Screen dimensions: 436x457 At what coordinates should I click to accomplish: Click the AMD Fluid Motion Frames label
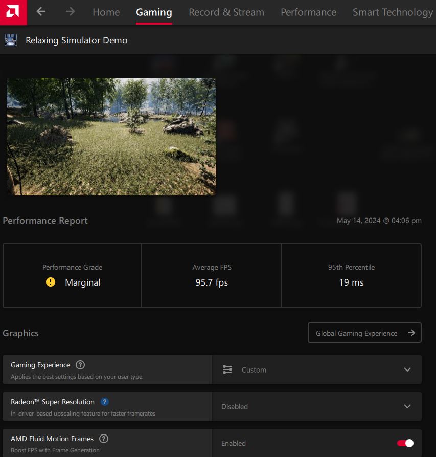coord(52,439)
